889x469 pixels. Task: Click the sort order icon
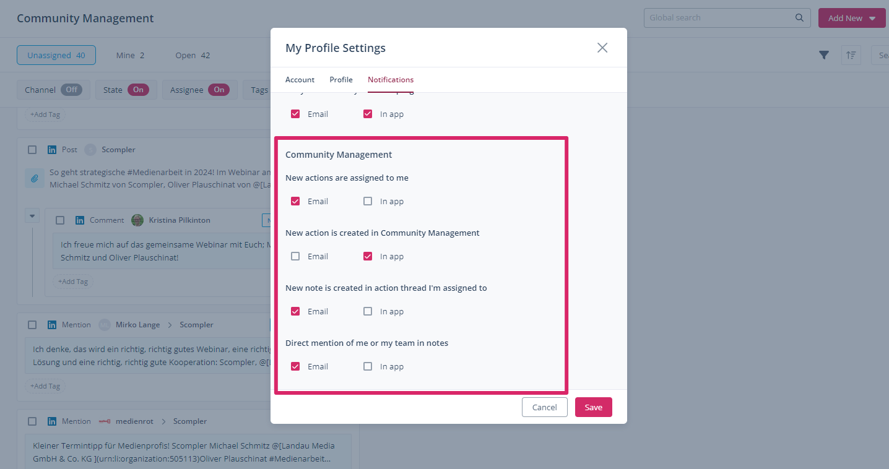pyautogui.click(x=851, y=55)
